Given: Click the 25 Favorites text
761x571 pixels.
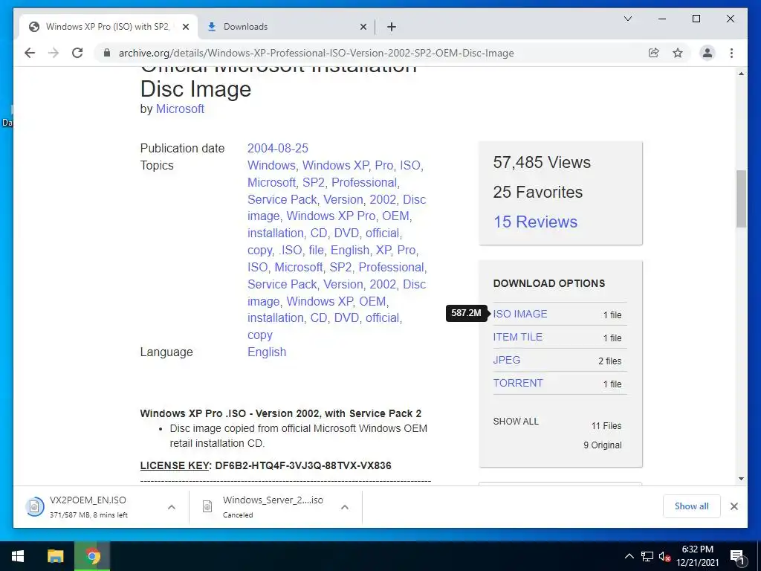Looking at the screenshot, I should 538,193.
